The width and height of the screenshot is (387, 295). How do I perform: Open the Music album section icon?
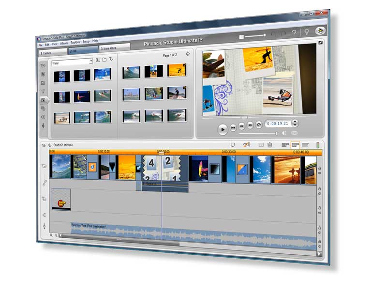point(43,125)
